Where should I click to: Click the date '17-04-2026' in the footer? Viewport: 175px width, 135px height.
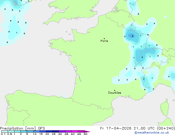[119, 128]
